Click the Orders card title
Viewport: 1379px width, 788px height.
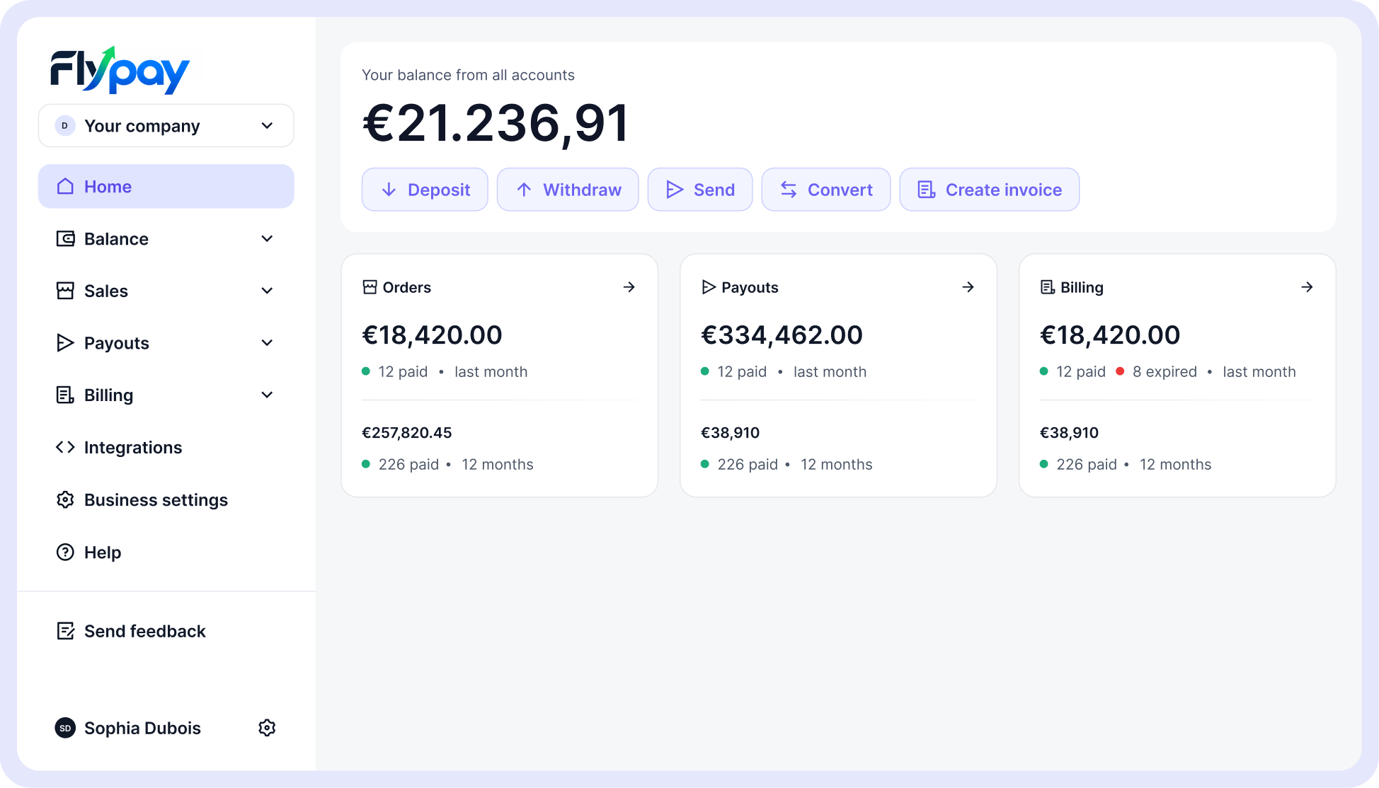click(406, 287)
